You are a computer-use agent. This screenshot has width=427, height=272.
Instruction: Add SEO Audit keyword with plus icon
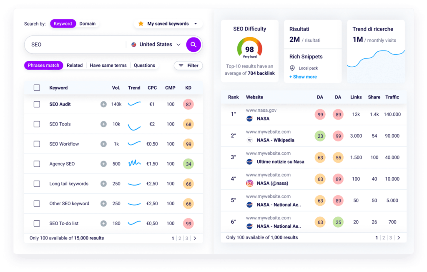(x=103, y=104)
